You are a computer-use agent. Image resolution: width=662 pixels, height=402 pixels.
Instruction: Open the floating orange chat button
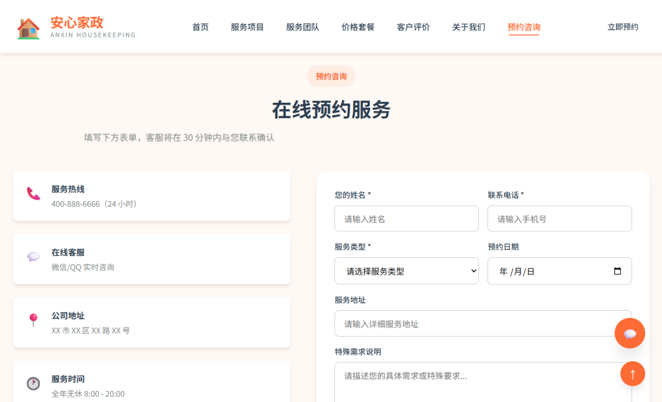point(629,333)
